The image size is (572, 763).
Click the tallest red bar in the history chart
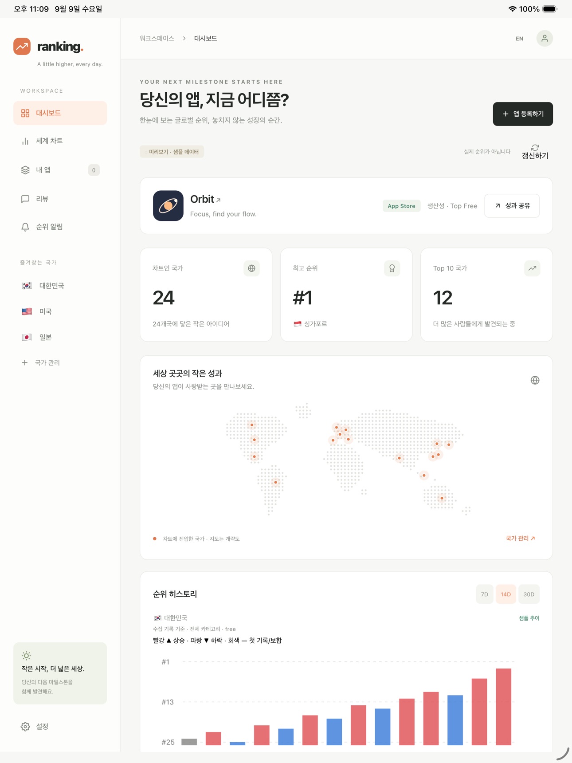click(504, 707)
